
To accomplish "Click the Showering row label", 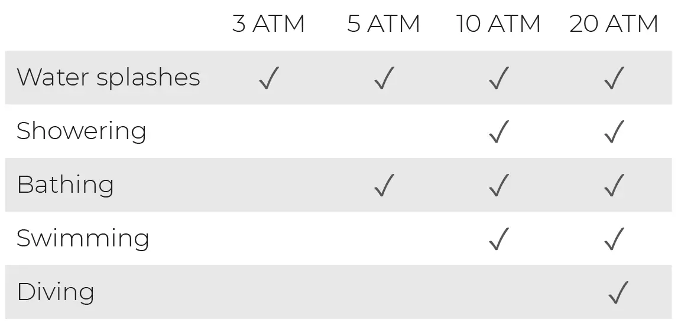I will point(81,131).
